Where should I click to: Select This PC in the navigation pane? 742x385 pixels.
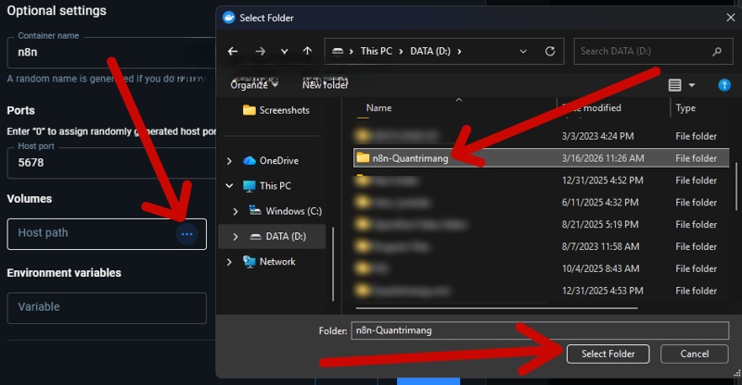pyautogui.click(x=267, y=186)
